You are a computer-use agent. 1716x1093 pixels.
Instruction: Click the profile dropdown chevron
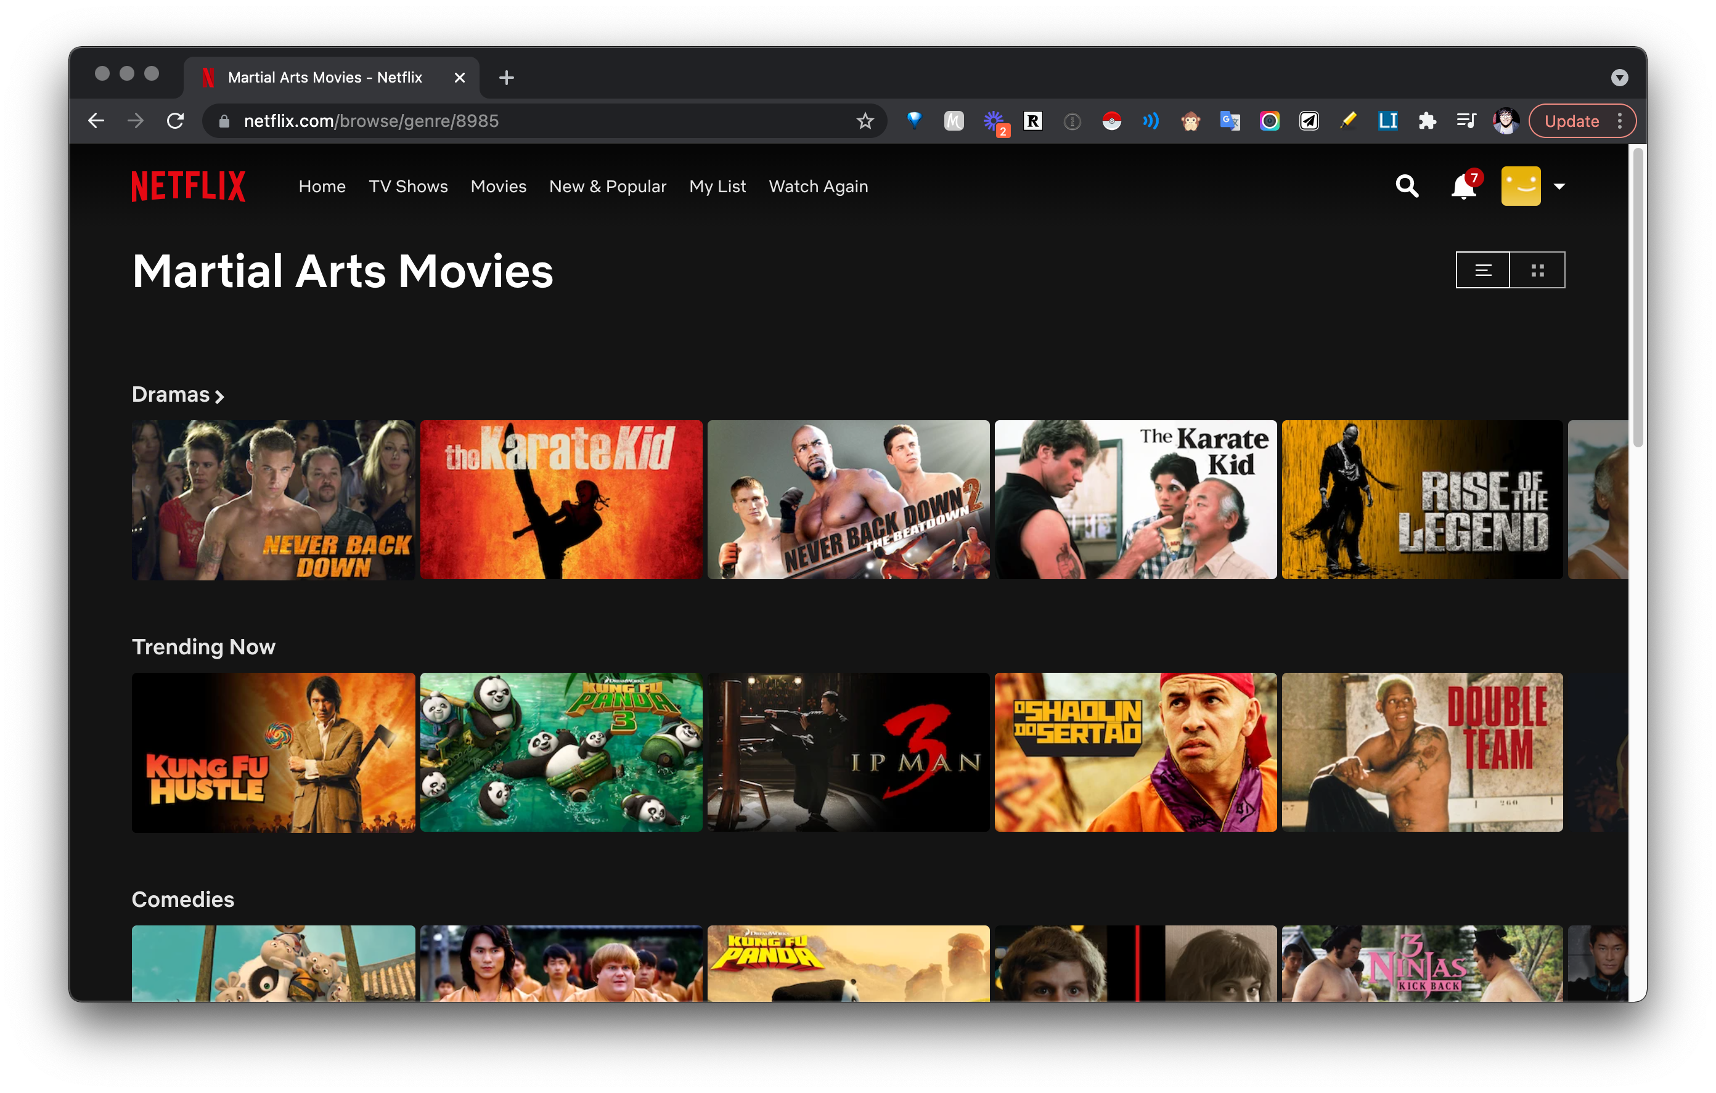[x=1558, y=186]
